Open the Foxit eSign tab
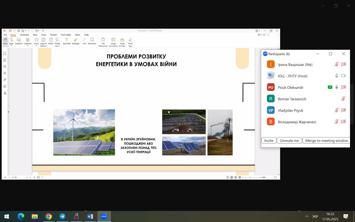The image size is (355, 222). pyautogui.click(x=66, y=35)
